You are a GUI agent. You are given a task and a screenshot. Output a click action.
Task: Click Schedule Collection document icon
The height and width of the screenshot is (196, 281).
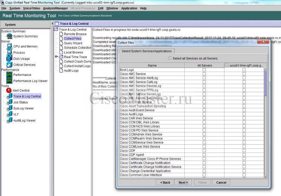tap(61, 48)
